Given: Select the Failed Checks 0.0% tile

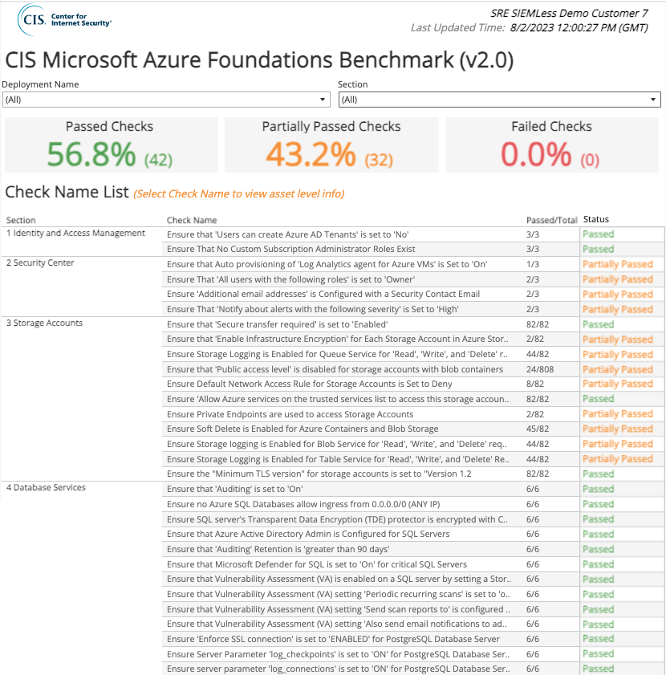Looking at the screenshot, I should click(x=552, y=145).
